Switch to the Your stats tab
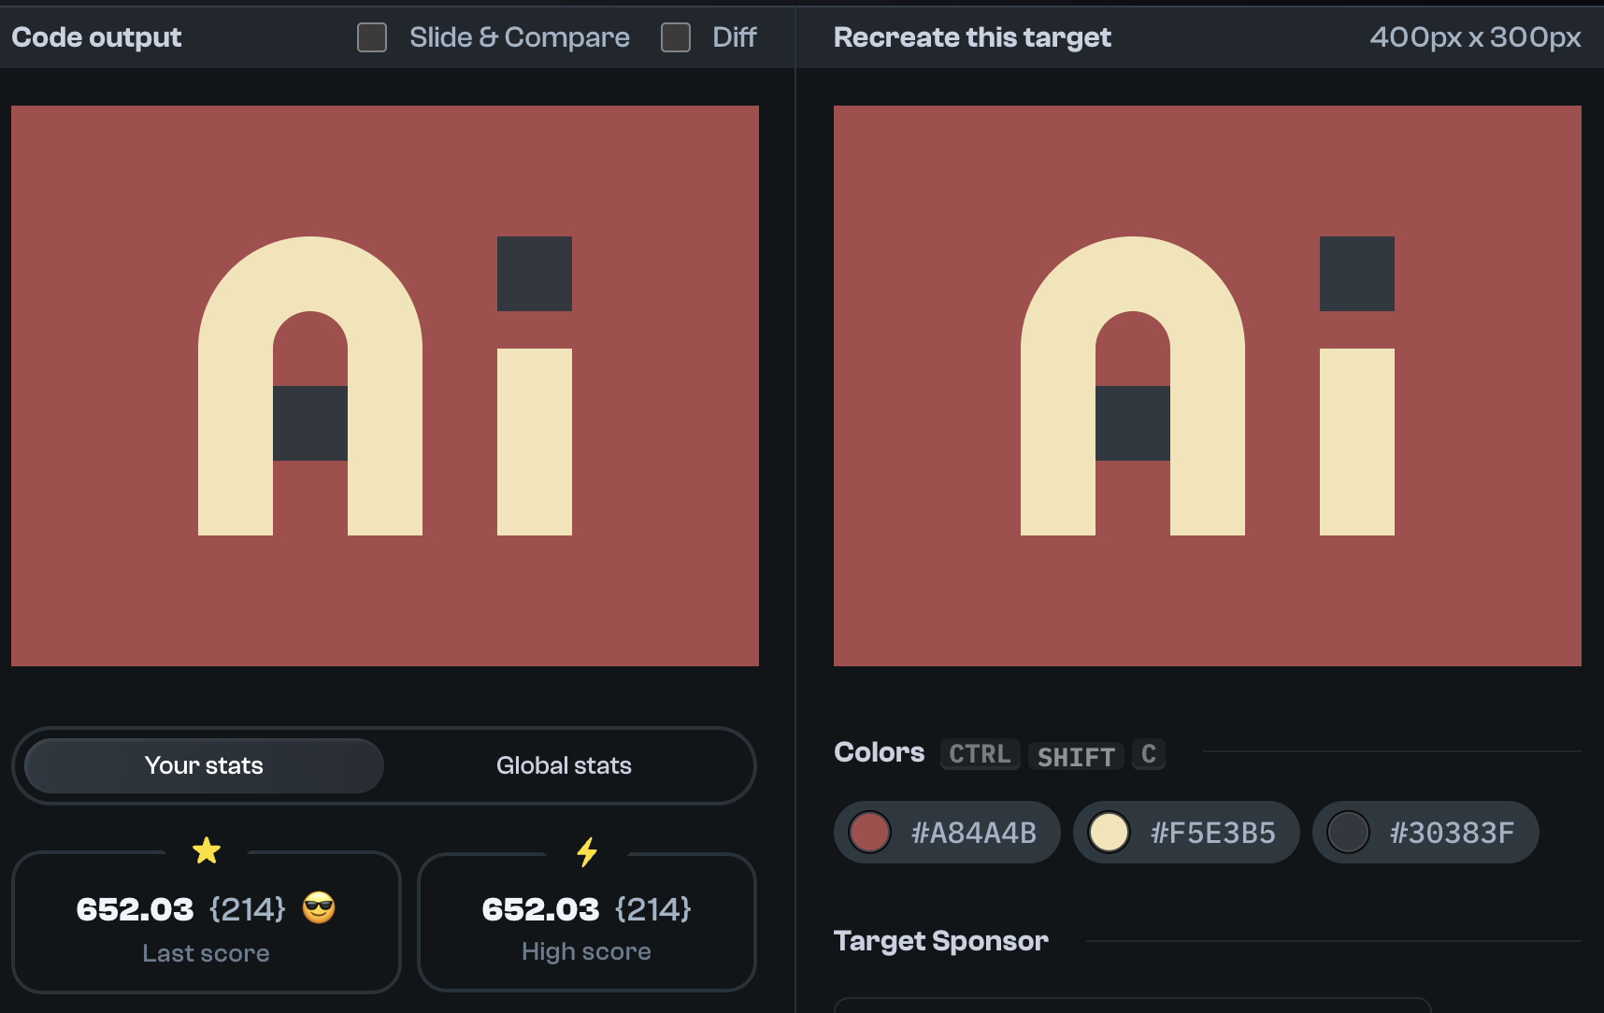This screenshot has width=1604, height=1013. (x=204, y=765)
